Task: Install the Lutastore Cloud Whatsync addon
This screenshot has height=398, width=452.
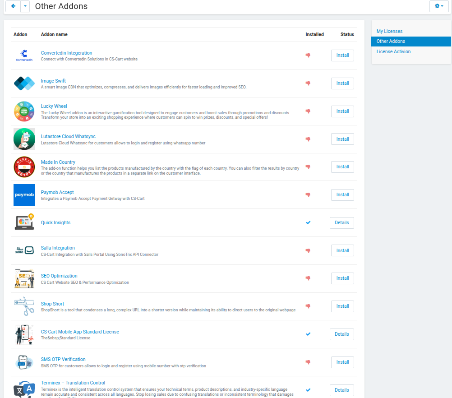Action: (x=342, y=139)
